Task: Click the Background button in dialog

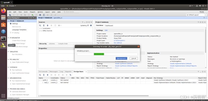Action: [x=121, y=58]
